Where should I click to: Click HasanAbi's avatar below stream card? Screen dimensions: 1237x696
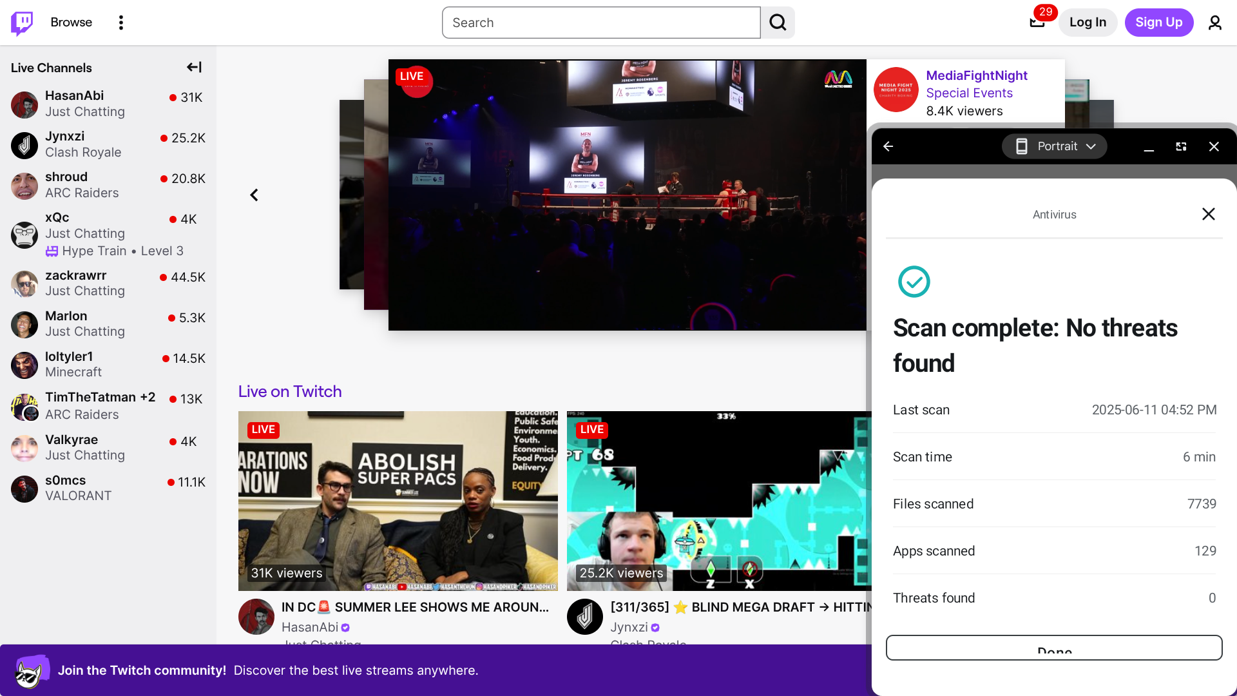pyautogui.click(x=256, y=617)
